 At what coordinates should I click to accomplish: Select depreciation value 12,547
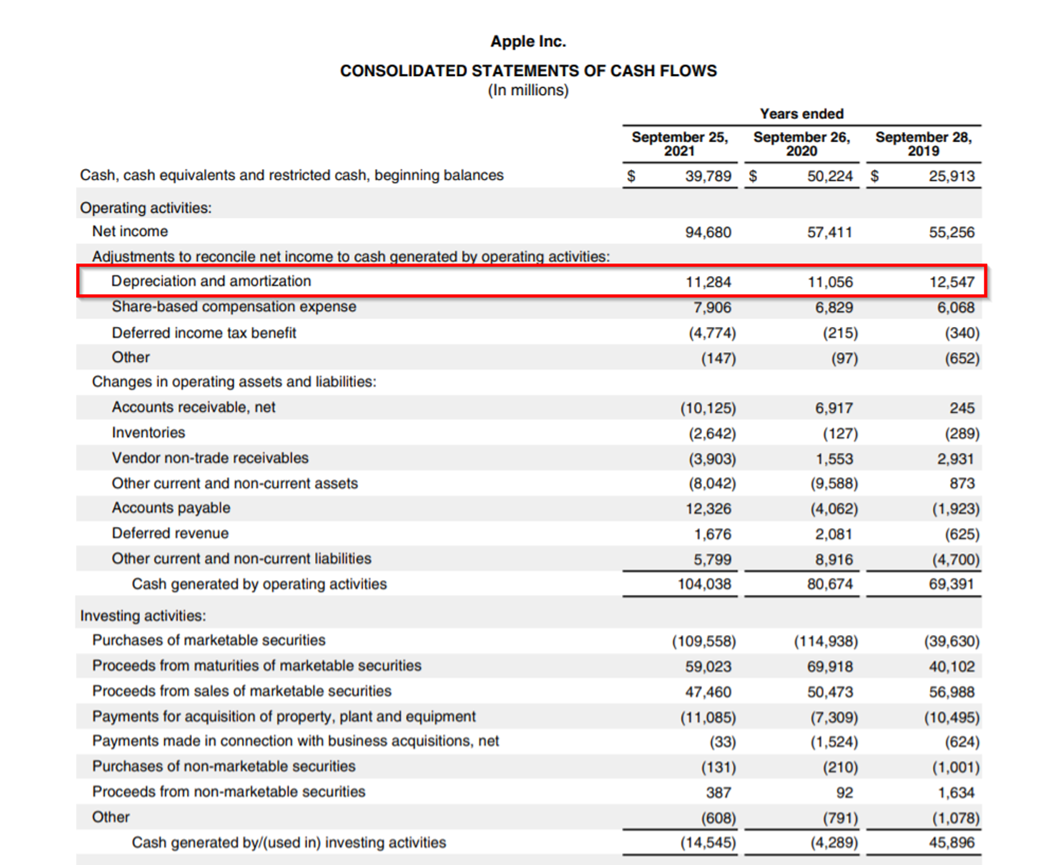coord(952,282)
